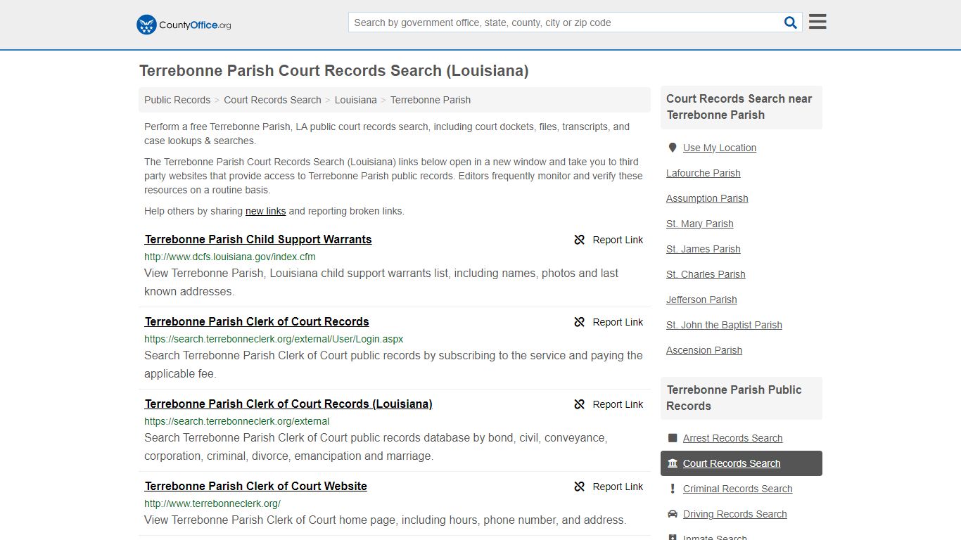The image size is (961, 540).
Task: Click broken-link icon for Clerk of Court Website
Action: click(x=580, y=487)
